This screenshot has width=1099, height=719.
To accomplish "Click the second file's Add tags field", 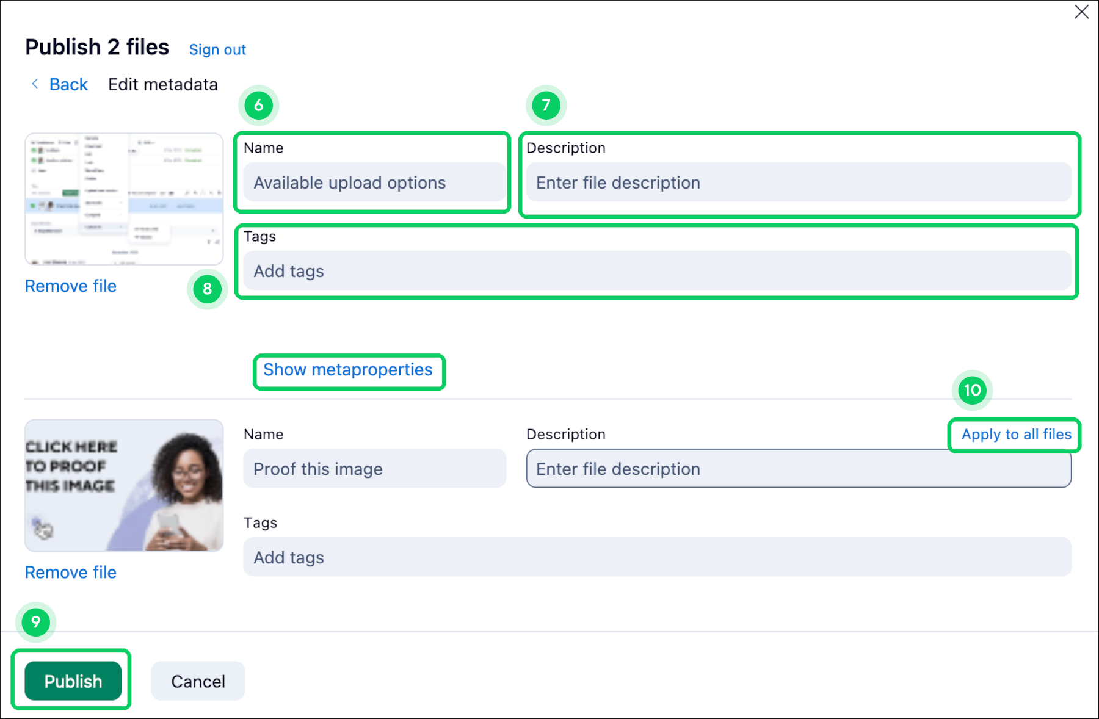I will 657,557.
